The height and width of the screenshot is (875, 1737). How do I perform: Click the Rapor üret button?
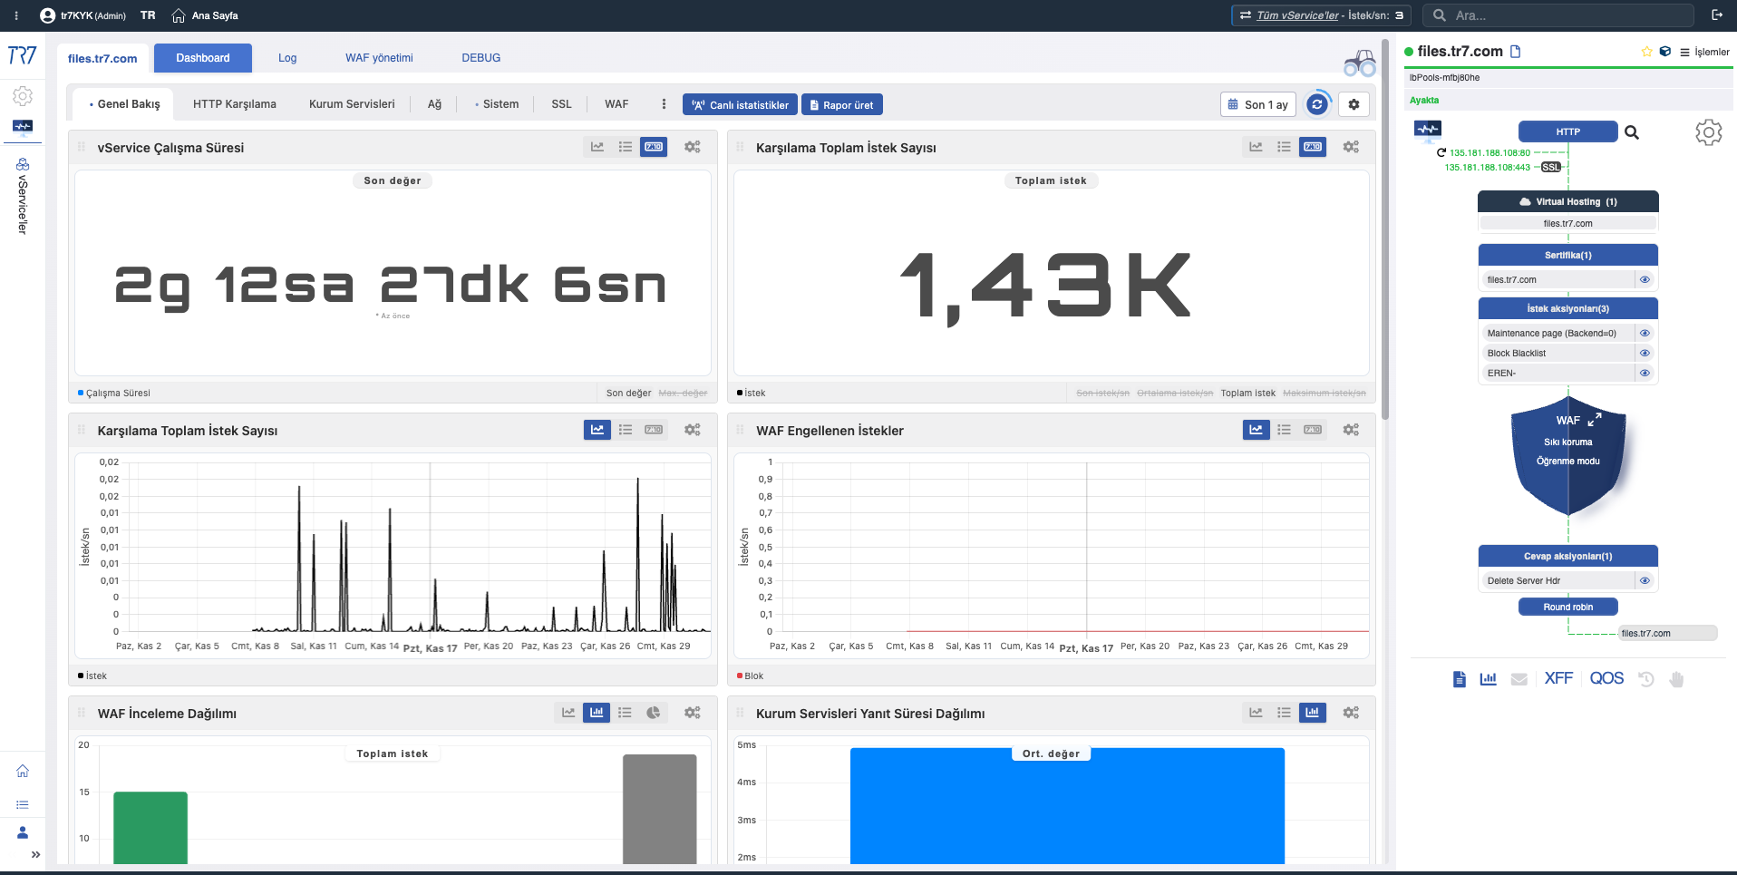click(841, 105)
